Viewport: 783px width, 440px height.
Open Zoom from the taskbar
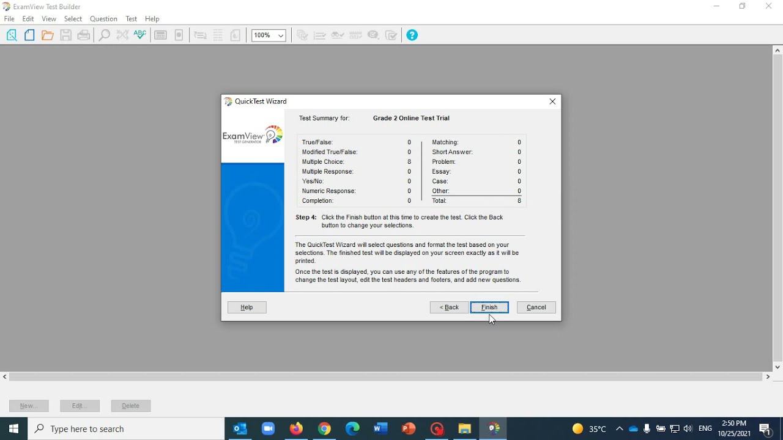pos(268,429)
